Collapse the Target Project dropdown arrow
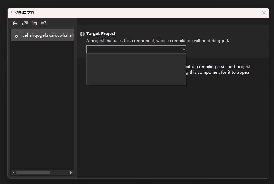 point(184,49)
